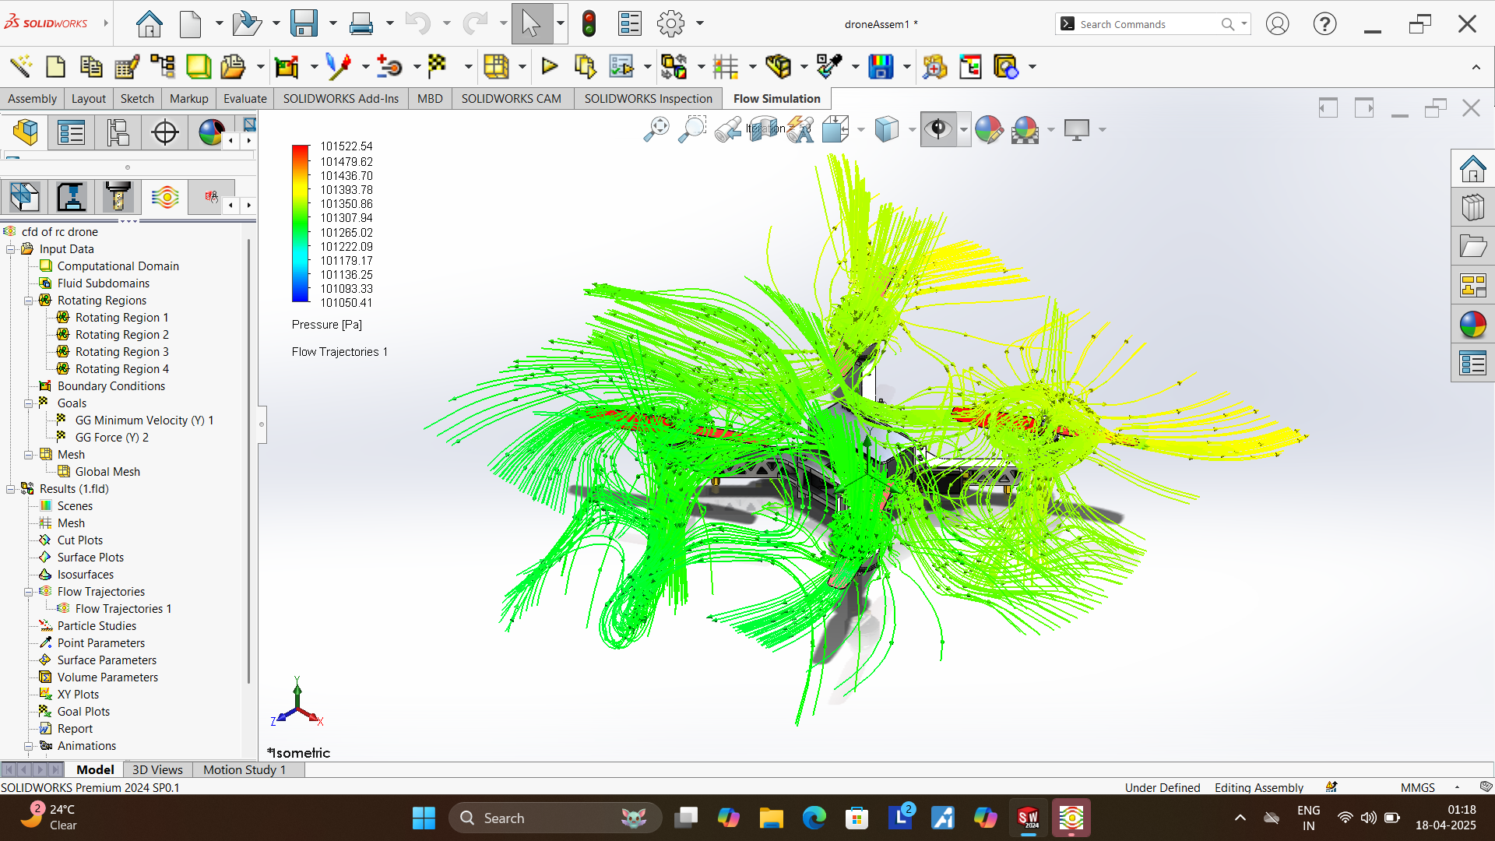This screenshot has height=841, width=1495.
Task: Open the ConfigurationManager tab icon
Action: tap(118, 132)
